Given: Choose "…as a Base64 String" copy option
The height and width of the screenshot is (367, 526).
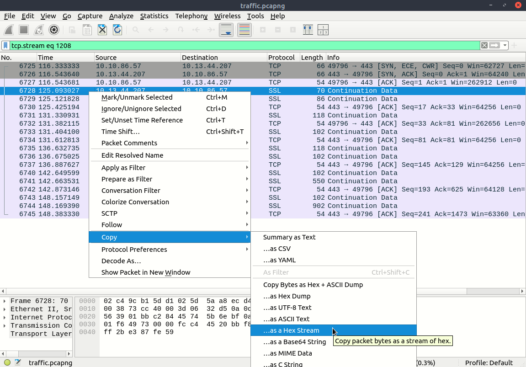Looking at the screenshot, I should [294, 342].
